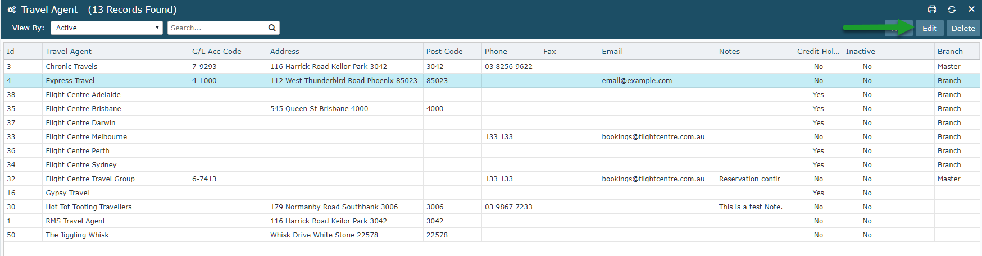
Task: Select The Jiggling Whisk row
Action: point(492,235)
